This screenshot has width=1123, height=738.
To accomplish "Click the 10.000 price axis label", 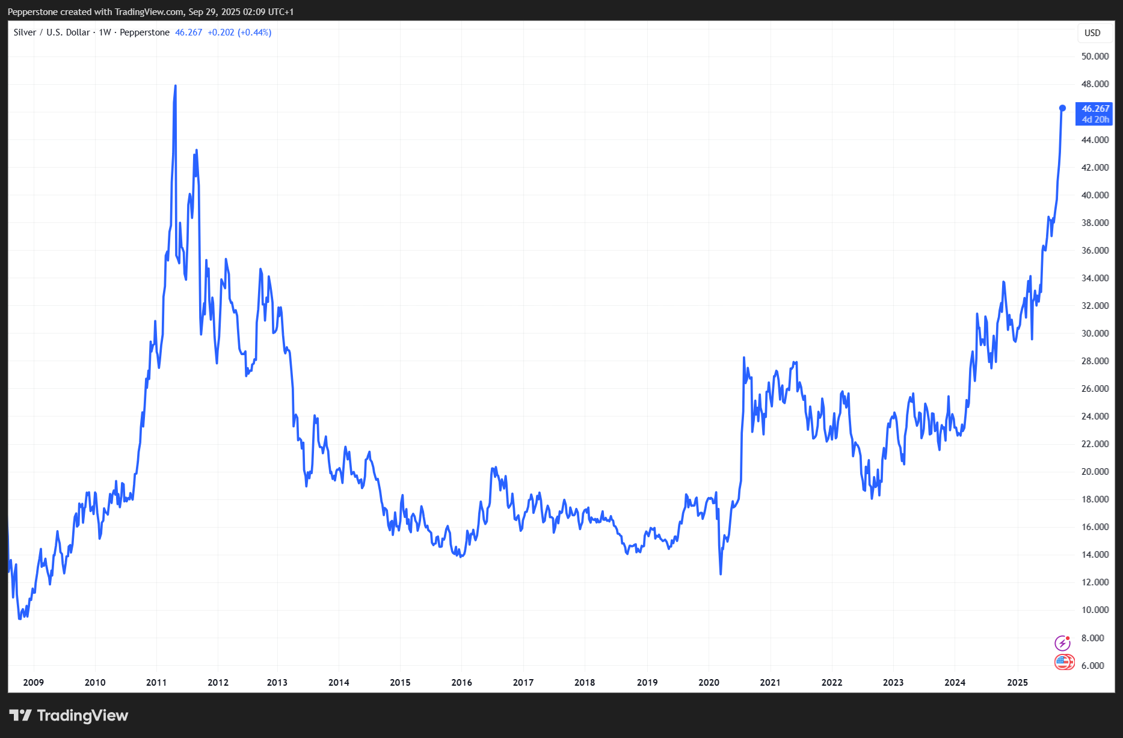I will pos(1095,609).
